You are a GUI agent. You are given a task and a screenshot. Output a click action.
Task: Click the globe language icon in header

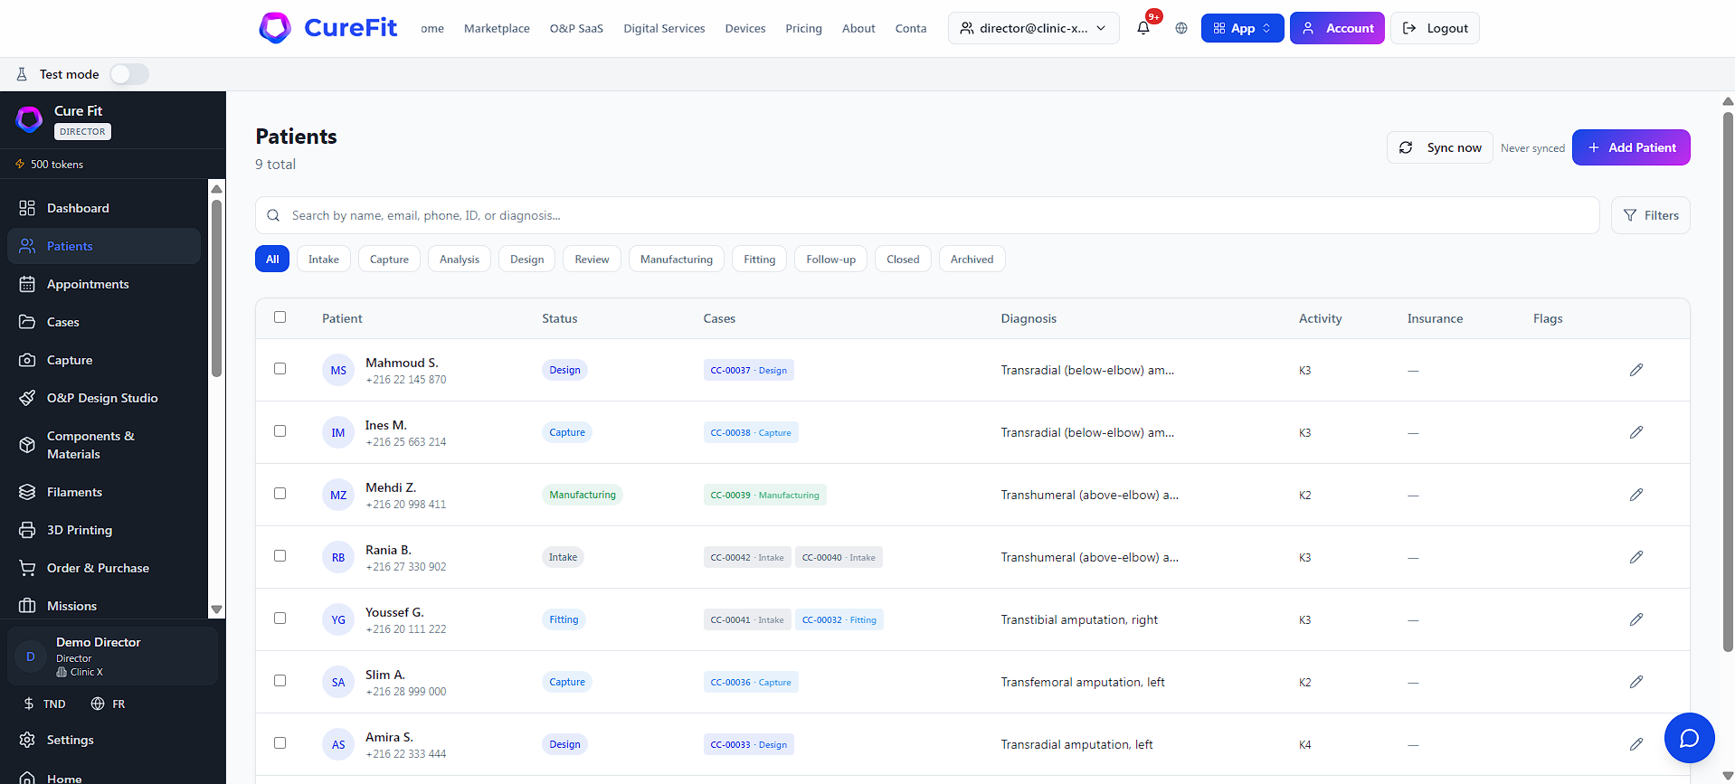coord(1181,28)
